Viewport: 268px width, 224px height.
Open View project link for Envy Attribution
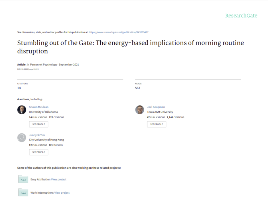[x=59, y=179]
